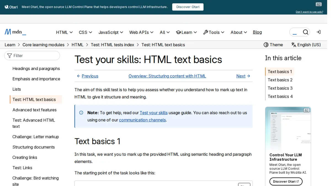Open Emphasis and importance in sidebar
This screenshot has height=186, width=331.
(x=36, y=79)
